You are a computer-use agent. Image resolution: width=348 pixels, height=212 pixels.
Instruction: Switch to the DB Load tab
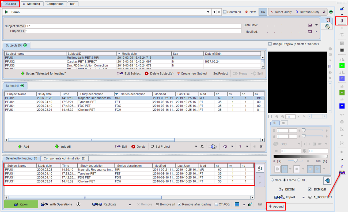click(10, 4)
